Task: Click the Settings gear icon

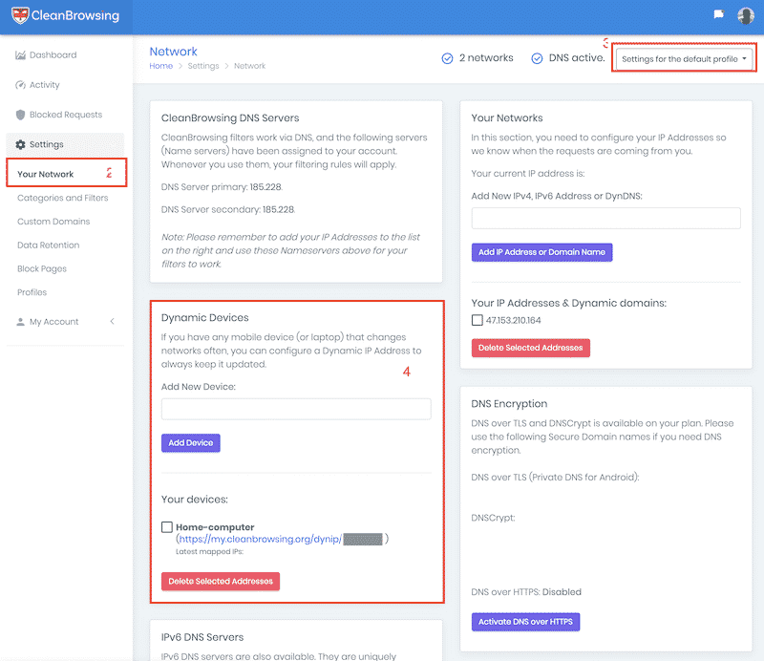Action: click(x=21, y=144)
